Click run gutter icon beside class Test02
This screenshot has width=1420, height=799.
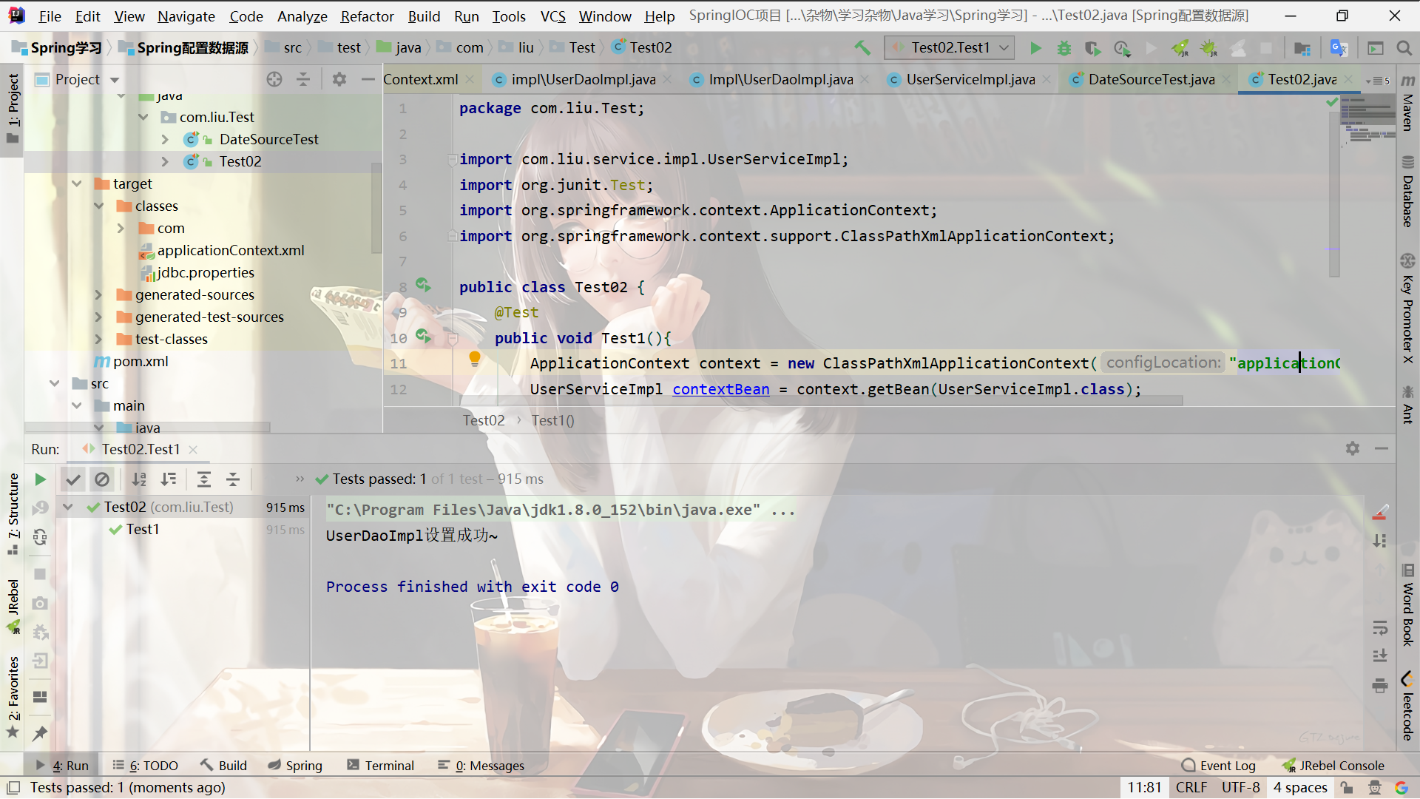pyautogui.click(x=423, y=285)
